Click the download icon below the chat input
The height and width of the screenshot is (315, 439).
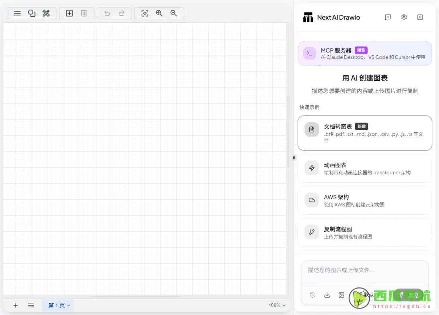point(327,295)
